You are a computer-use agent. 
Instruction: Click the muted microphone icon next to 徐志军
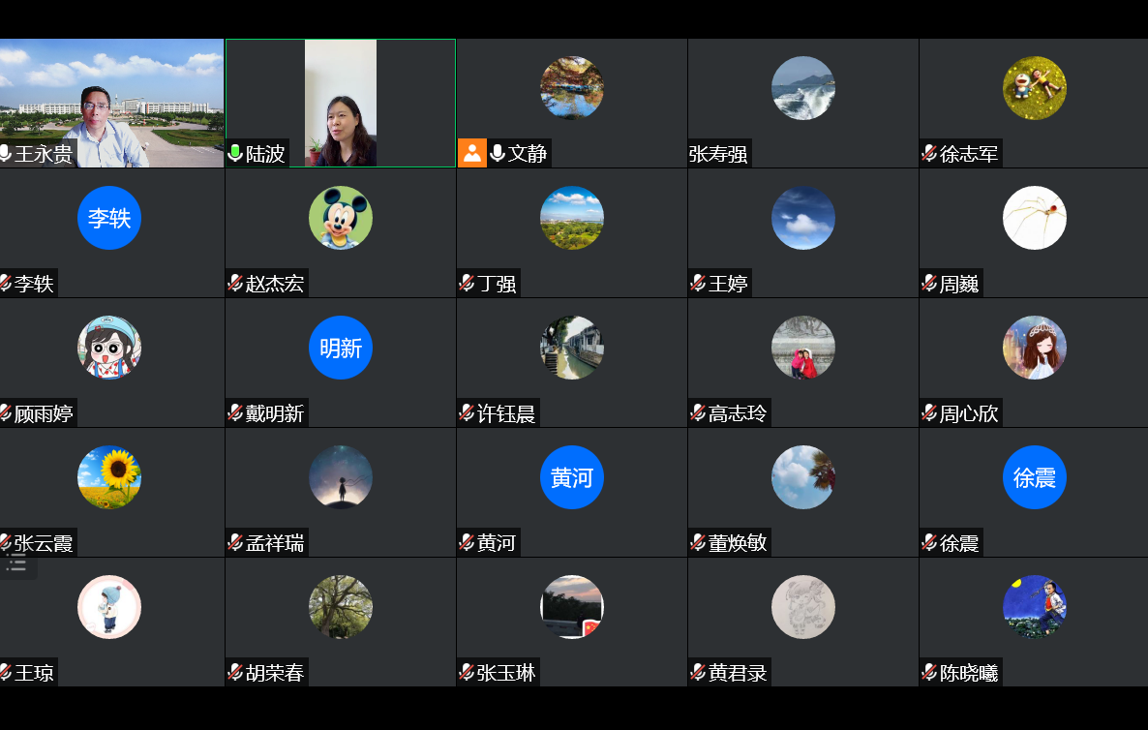[929, 153]
